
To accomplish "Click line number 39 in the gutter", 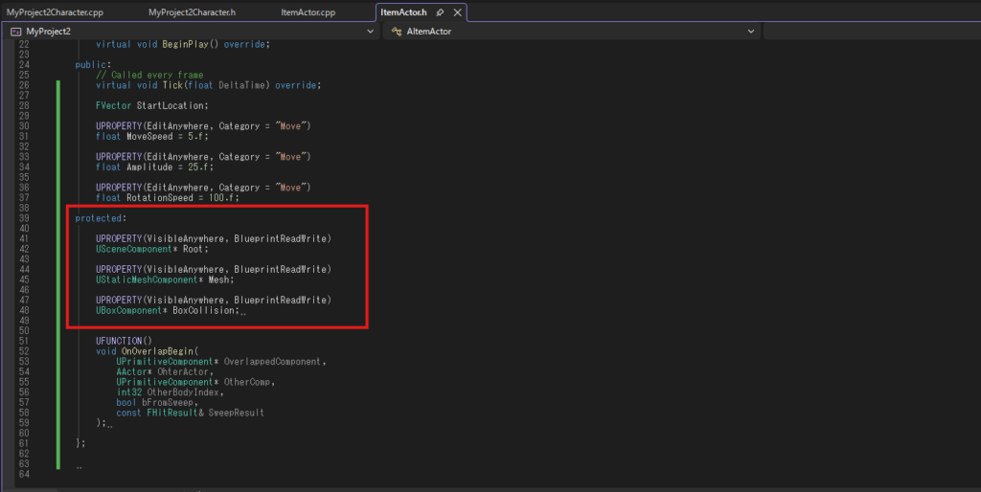I will click(23, 218).
